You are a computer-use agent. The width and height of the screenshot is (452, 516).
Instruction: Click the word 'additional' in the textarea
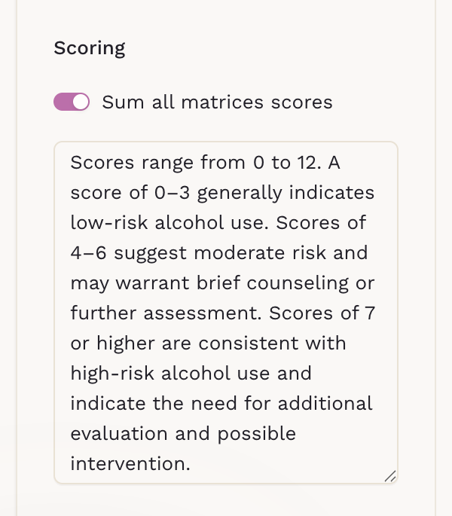point(325,404)
